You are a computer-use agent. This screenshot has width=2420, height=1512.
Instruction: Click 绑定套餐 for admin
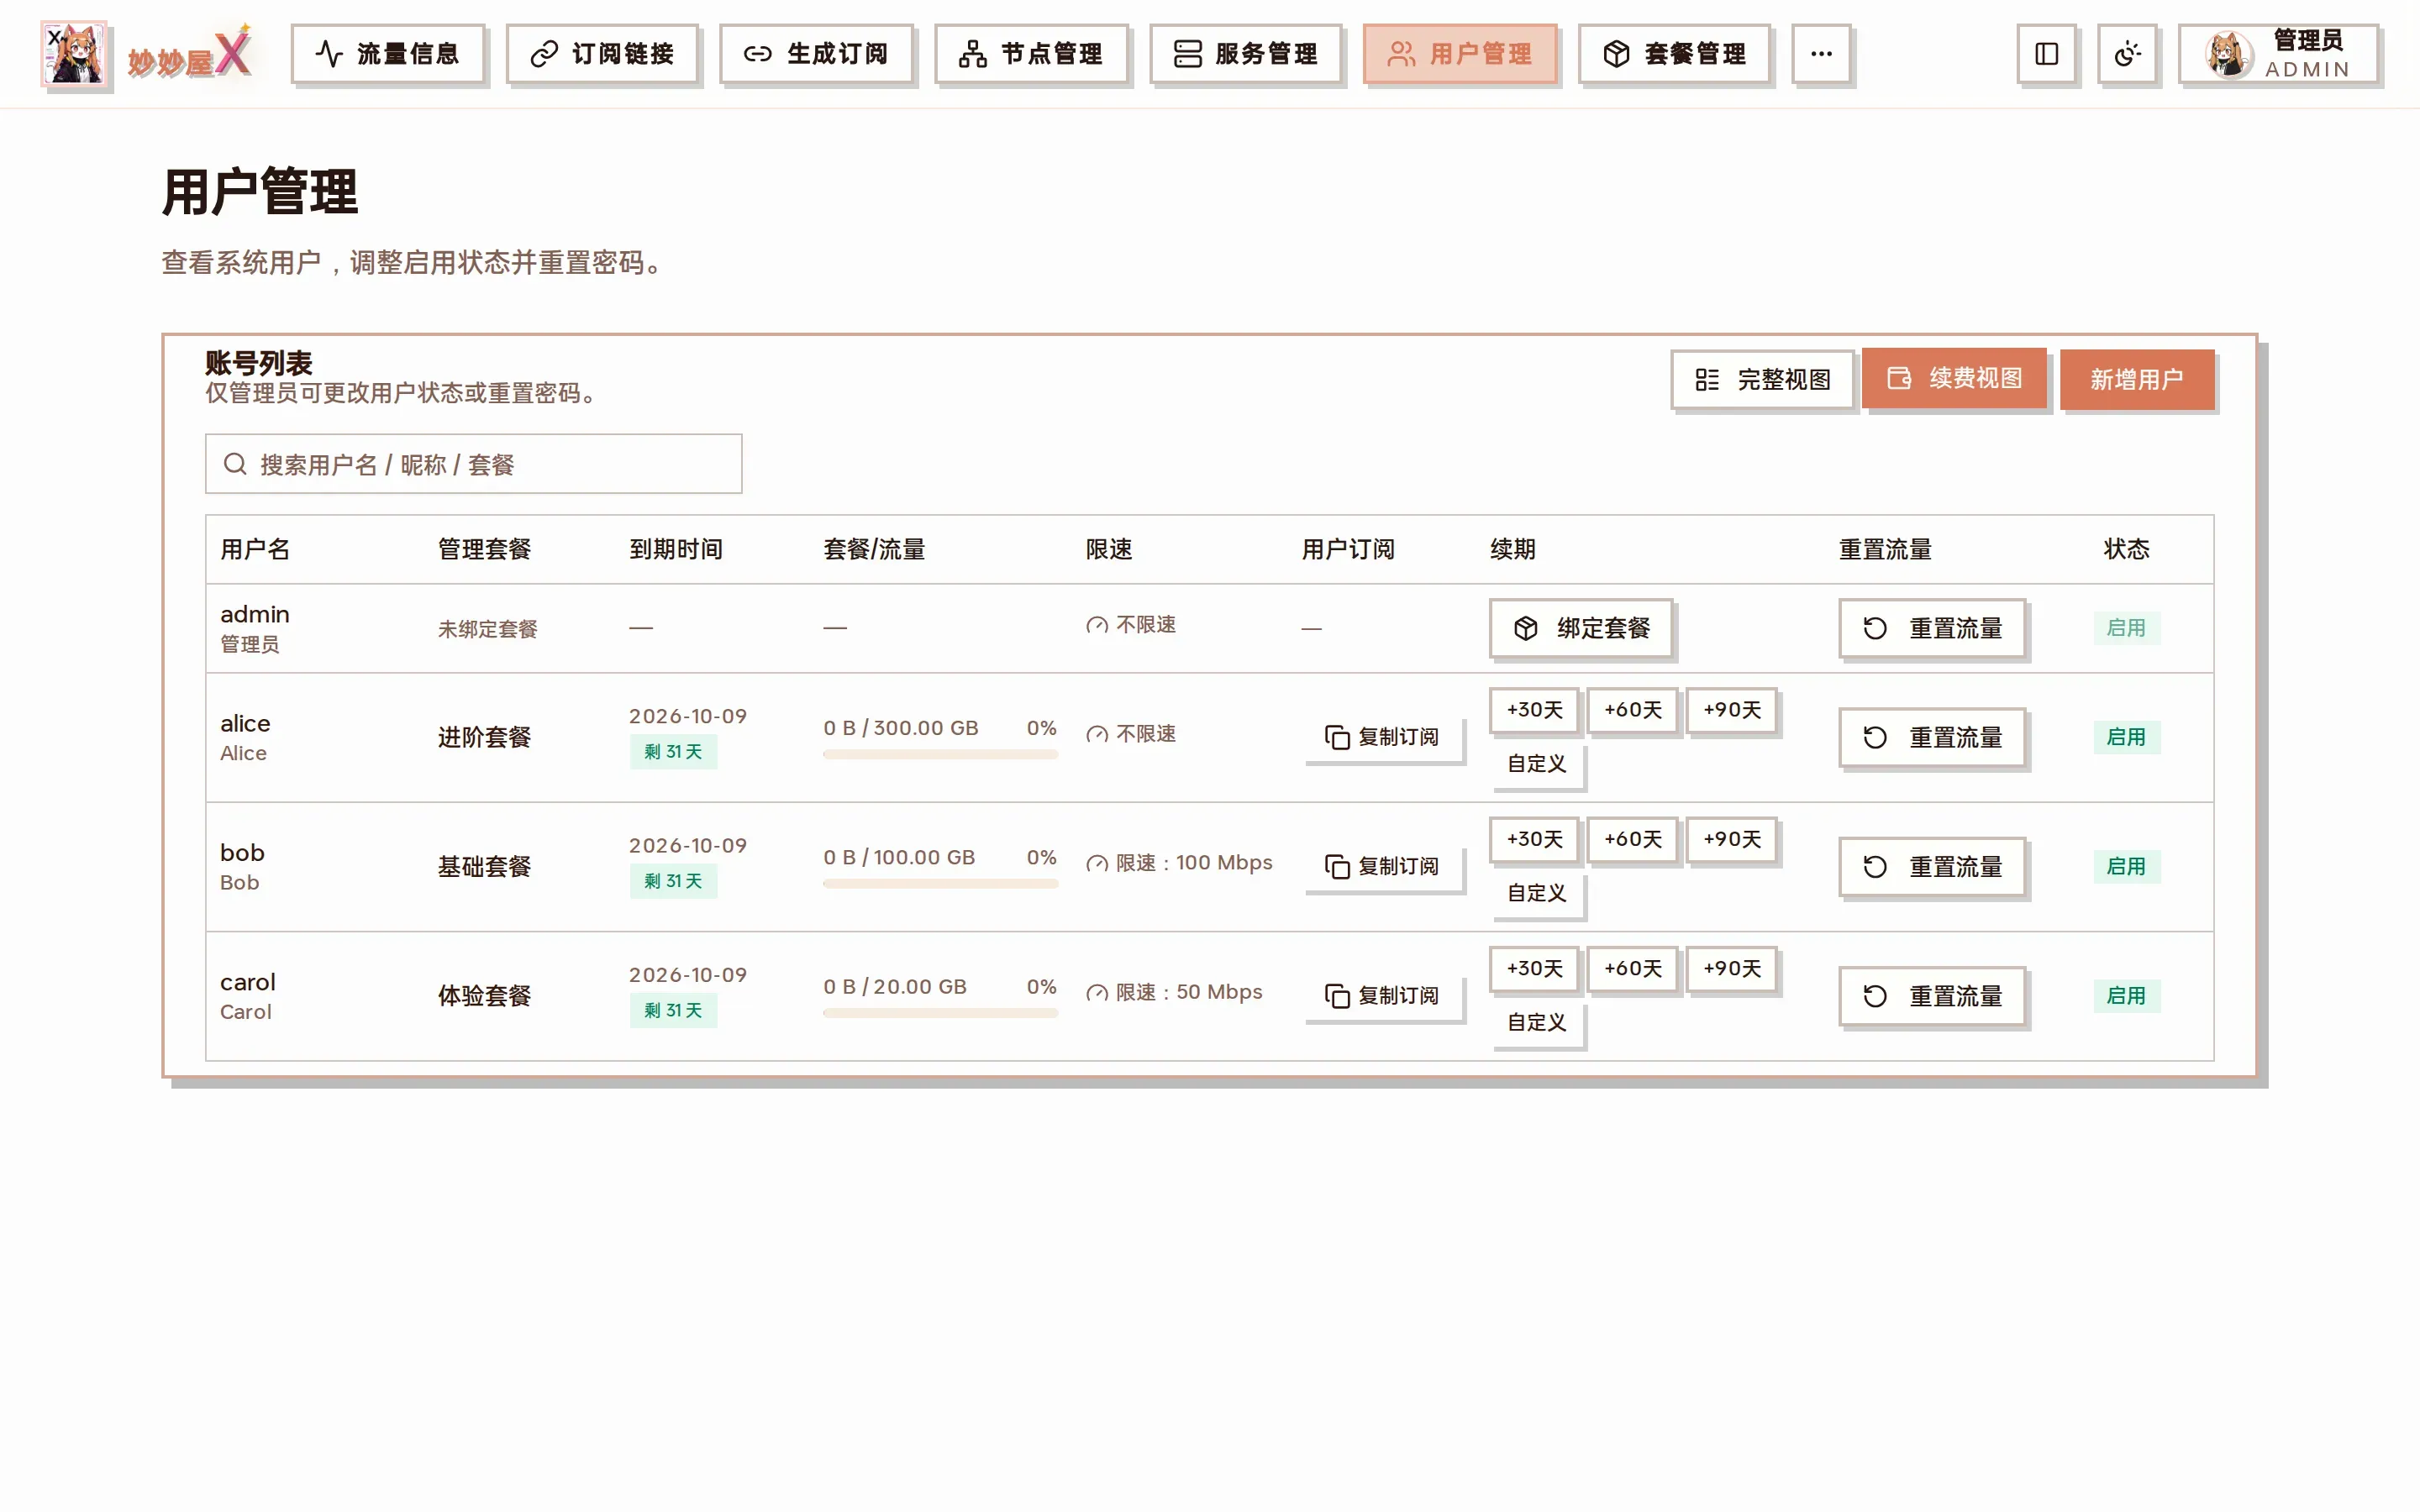click(1581, 628)
